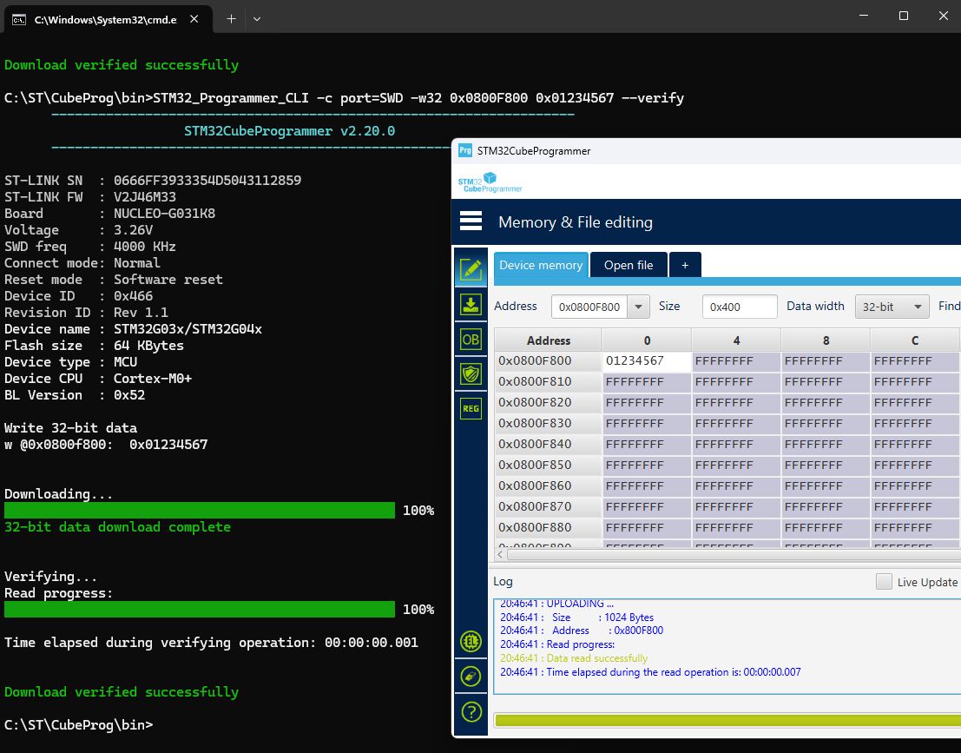This screenshot has width=961, height=753.
Task: Click 'STM32CubeProgrammer v2.20.0' in the terminal
Action: [289, 131]
